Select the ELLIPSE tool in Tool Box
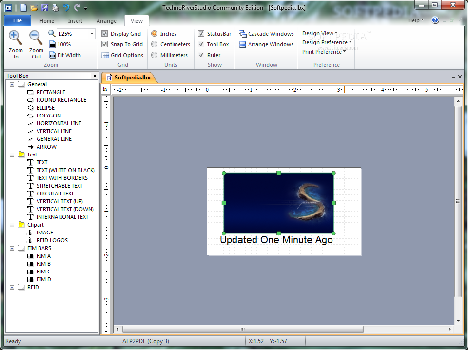468x350 pixels. 45,108
